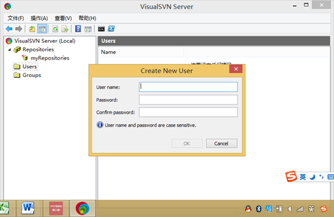The height and width of the screenshot is (217, 334).
Task: Click the folder Up one level icon
Action: tap(32, 29)
